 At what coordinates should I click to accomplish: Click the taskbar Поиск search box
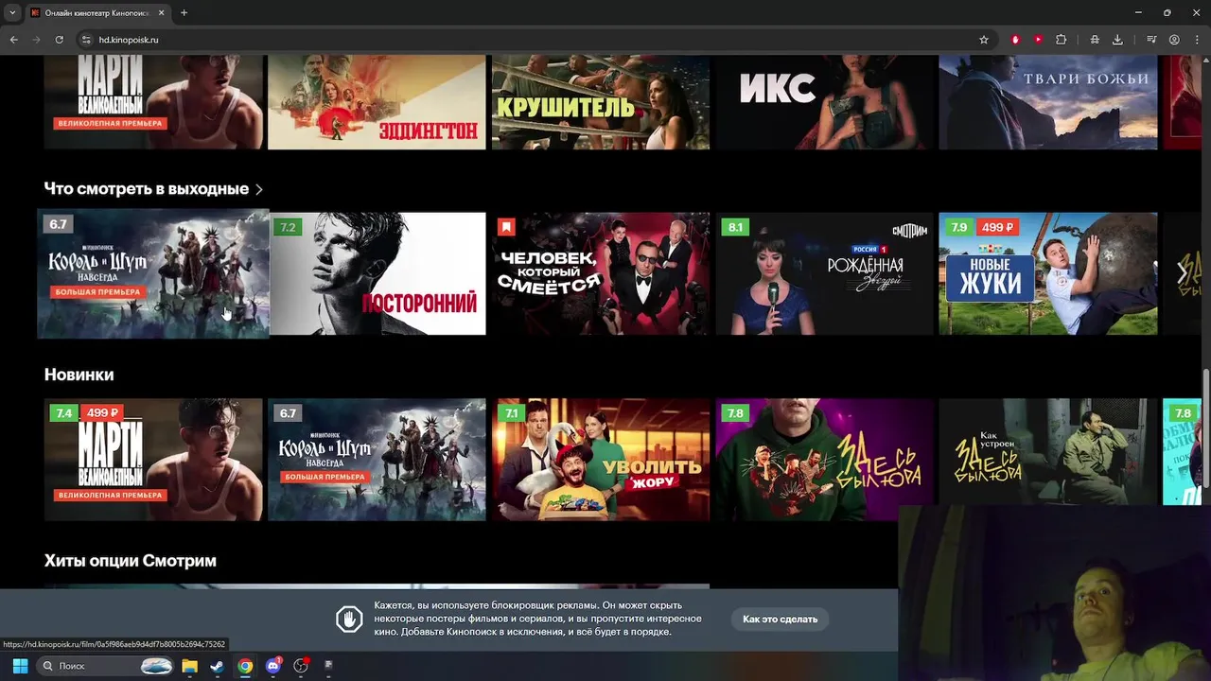(x=106, y=666)
